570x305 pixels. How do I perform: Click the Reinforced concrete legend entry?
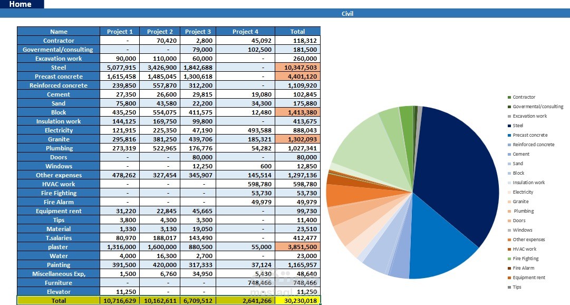click(531, 145)
